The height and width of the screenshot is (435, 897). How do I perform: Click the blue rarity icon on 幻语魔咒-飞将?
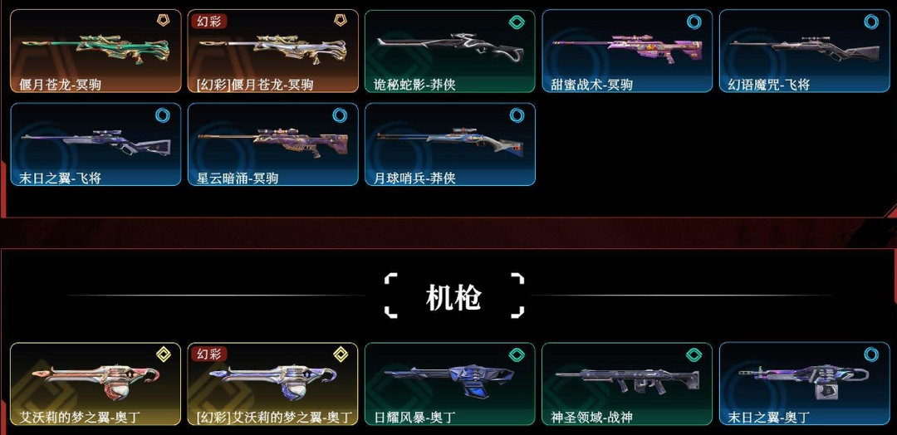871,22
